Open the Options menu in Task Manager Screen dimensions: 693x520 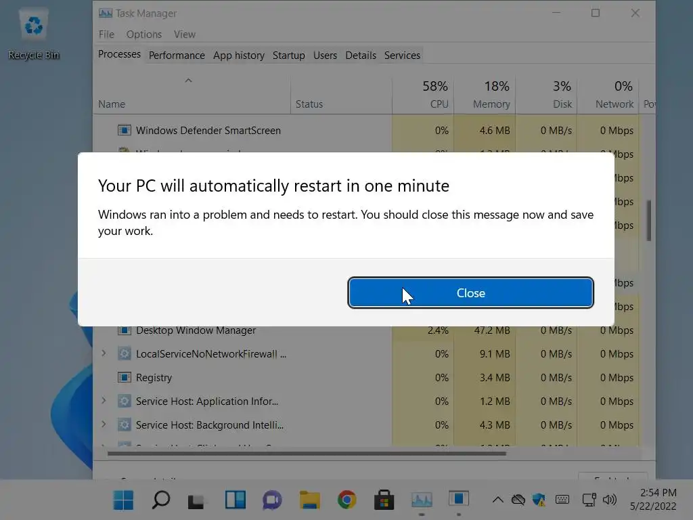(x=143, y=35)
